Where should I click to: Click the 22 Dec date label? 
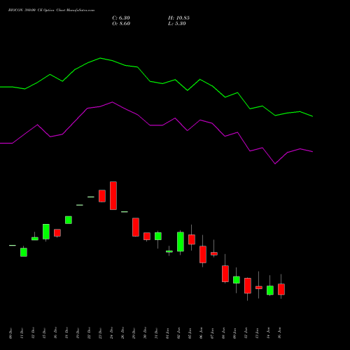click(x=89, y=333)
